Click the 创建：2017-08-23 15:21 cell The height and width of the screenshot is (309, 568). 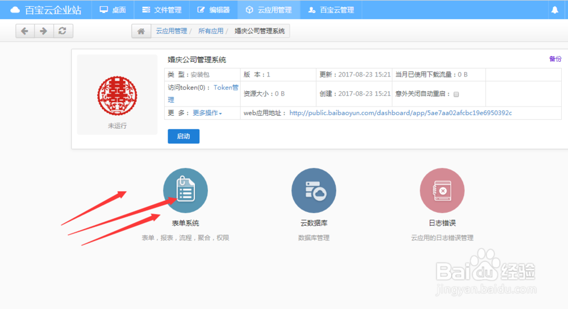354,94
